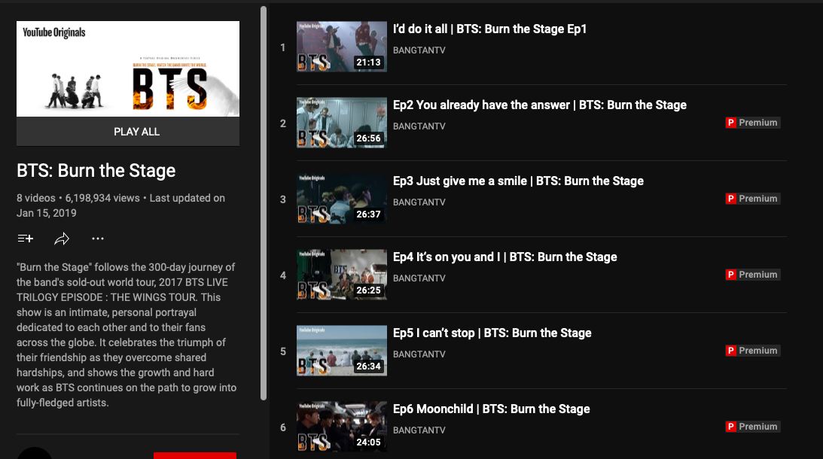Visit BANGTANTV channel under Ep2

tap(419, 126)
